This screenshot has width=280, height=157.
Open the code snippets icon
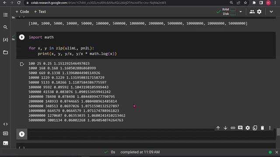[5, 124]
